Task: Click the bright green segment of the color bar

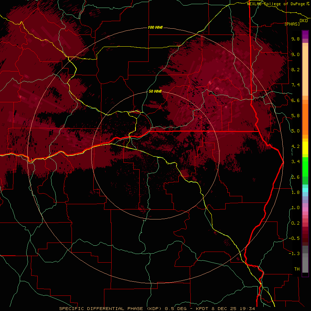Action: pos(305,167)
